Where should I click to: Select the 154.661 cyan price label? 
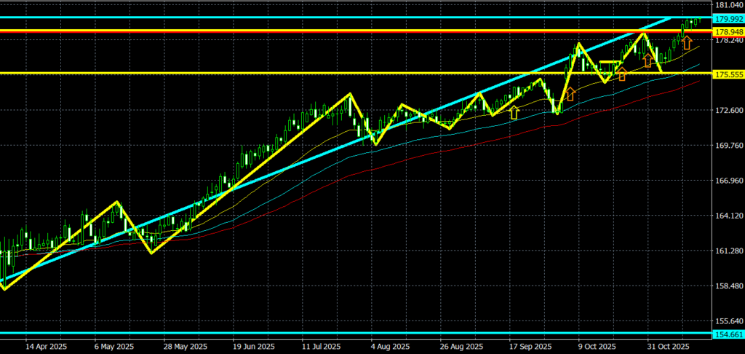[728, 334]
